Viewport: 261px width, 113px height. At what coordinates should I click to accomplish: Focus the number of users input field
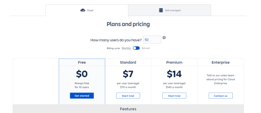tap(152, 40)
